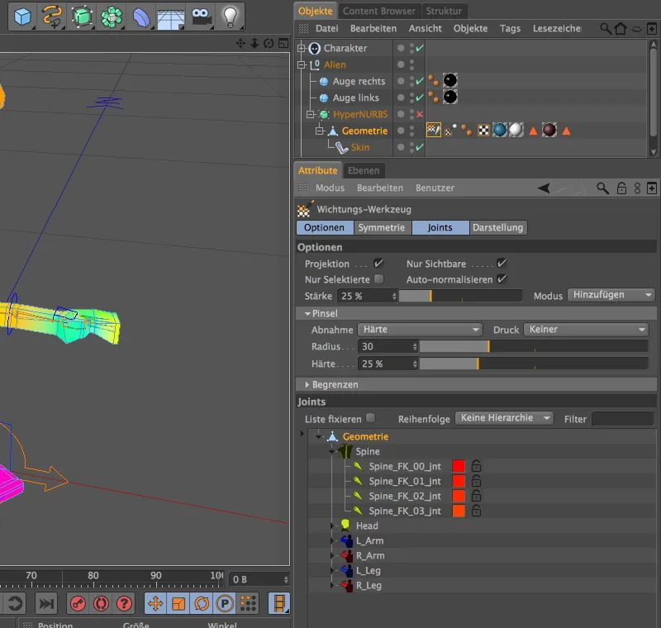Toggle the rotation keyframe channel icon
This screenshot has width=661, height=628.
(202, 603)
